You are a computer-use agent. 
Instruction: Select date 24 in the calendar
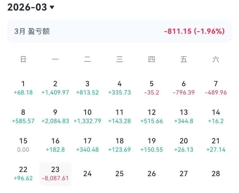point(87,174)
